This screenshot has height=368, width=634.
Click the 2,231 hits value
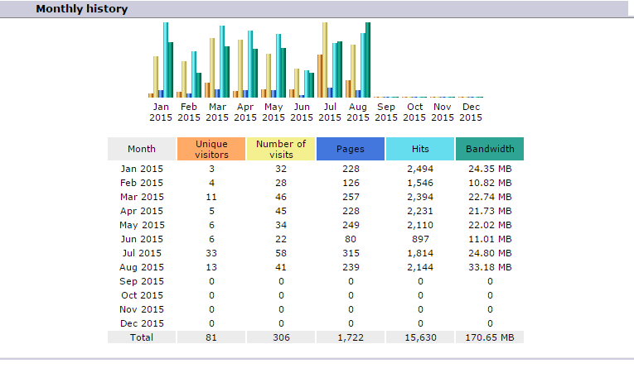420,211
